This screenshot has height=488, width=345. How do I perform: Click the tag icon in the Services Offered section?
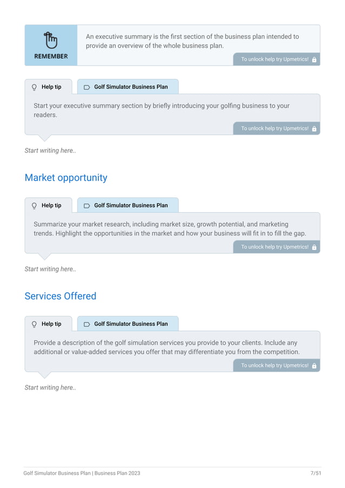87,324
